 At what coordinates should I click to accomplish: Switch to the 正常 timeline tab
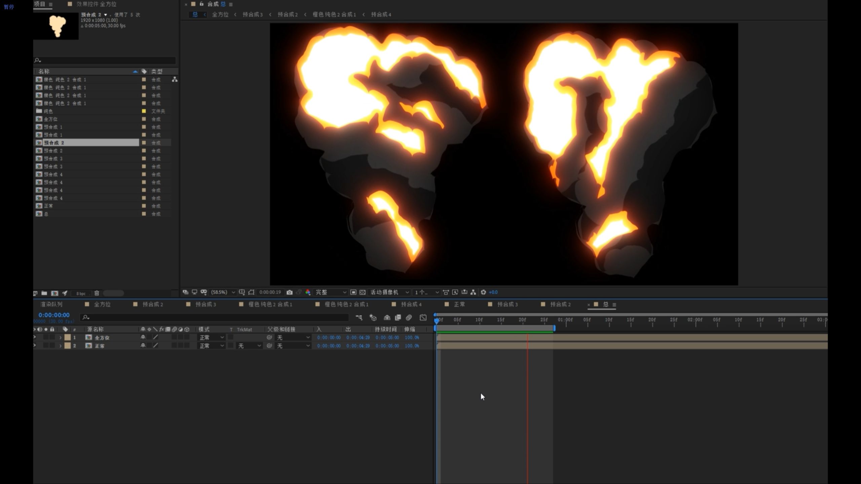pyautogui.click(x=459, y=304)
